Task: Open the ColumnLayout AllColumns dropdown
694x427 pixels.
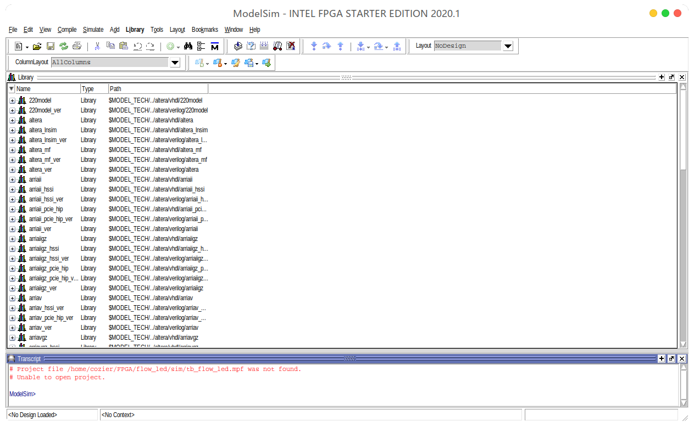Action: point(175,63)
